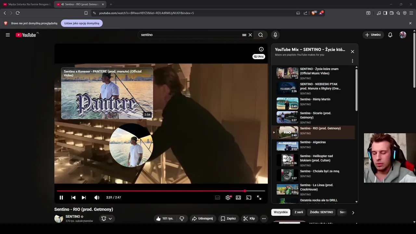Click the Udostępnij share button
The width and height of the screenshot is (416, 234).
202,218
